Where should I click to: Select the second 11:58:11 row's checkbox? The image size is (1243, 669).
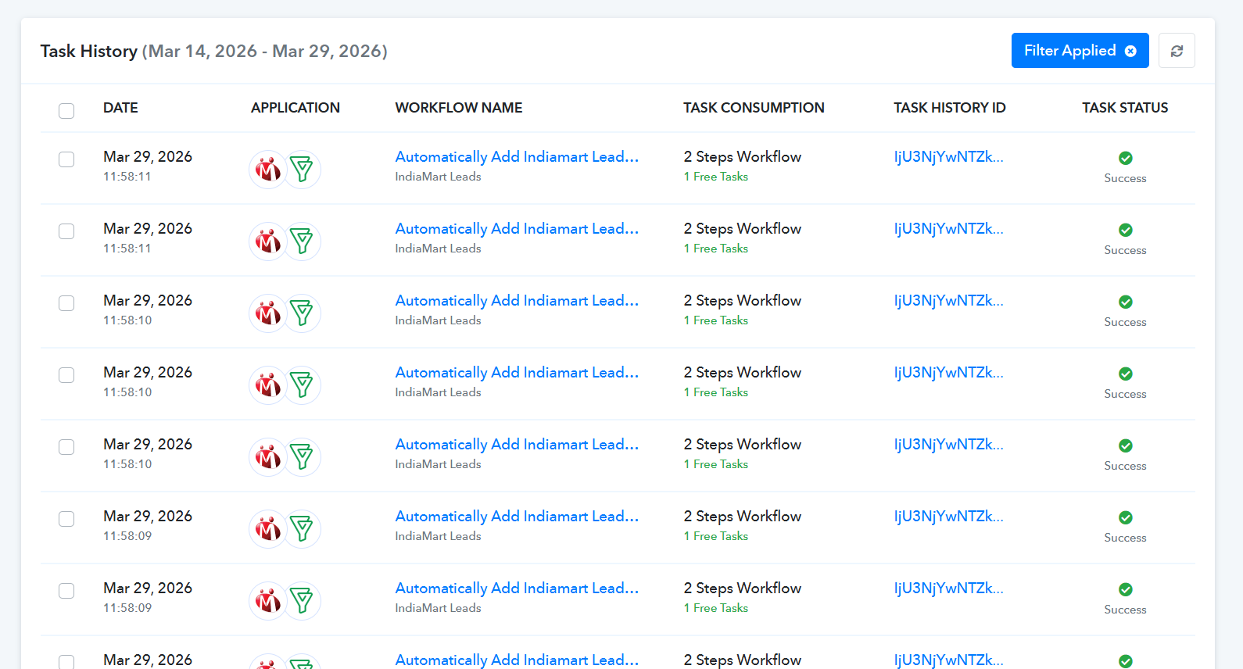[x=66, y=231]
